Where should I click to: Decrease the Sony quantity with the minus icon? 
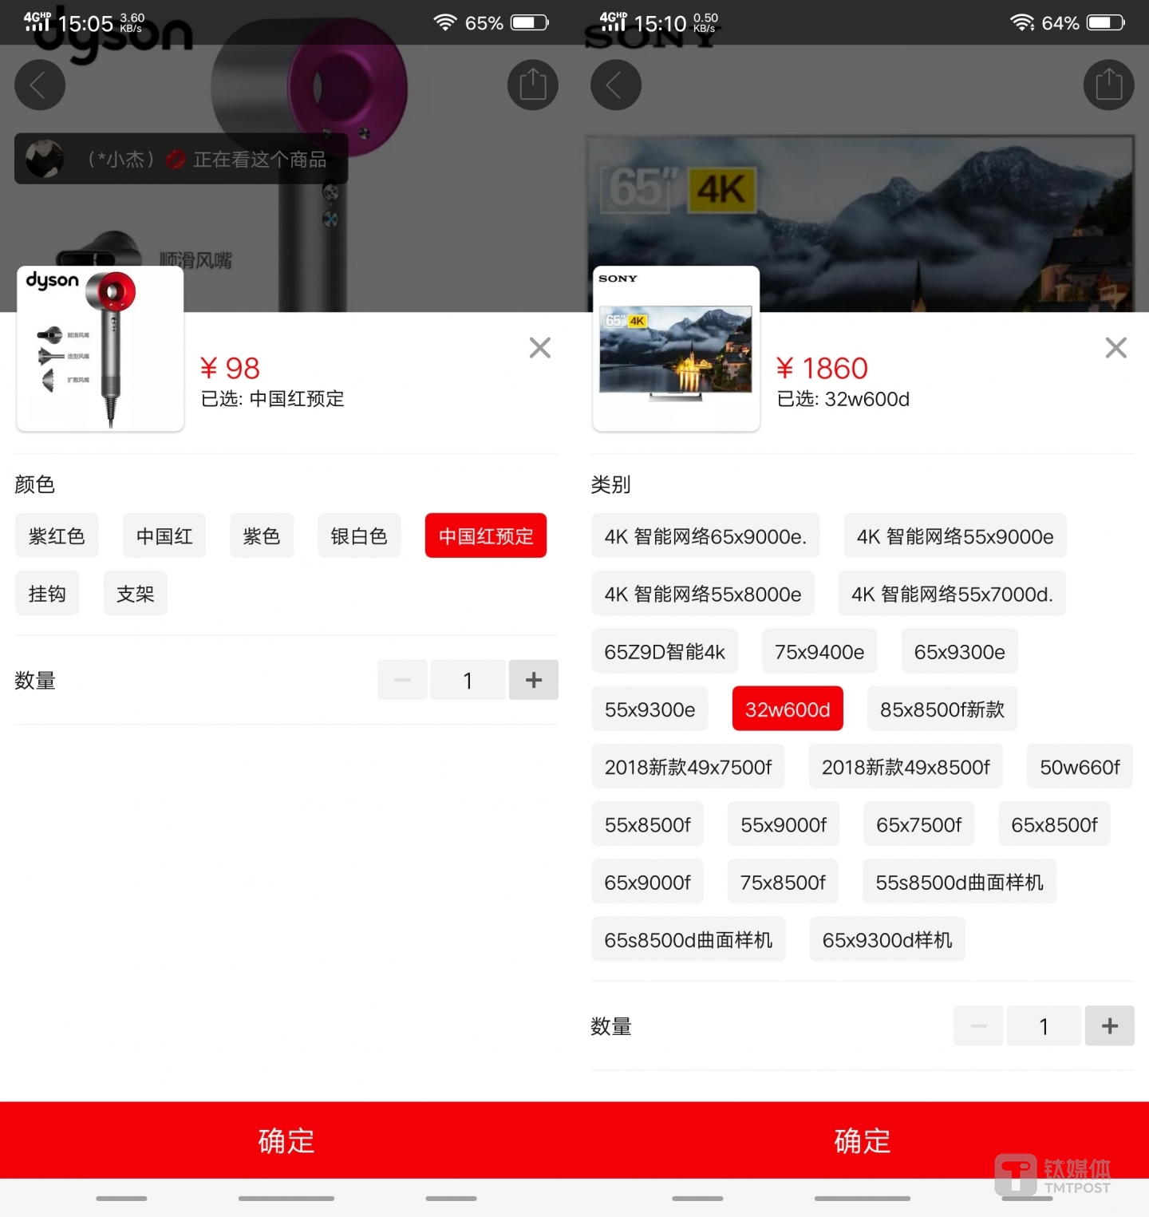click(x=977, y=1025)
